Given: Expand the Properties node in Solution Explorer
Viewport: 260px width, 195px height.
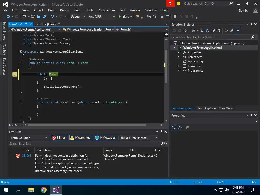Looking at the screenshot, I should pos(178,52).
